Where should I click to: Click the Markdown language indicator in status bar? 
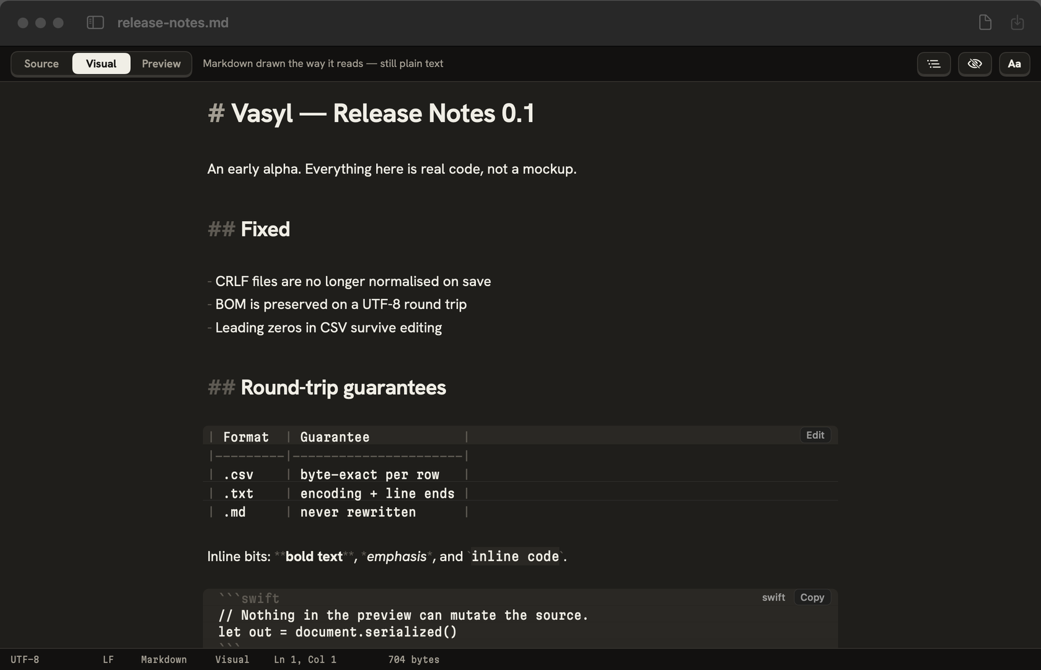pos(164,659)
